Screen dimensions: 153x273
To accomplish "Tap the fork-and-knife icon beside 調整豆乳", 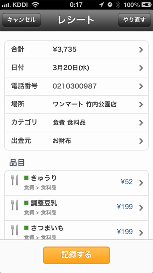I will pyautogui.click(x=14, y=205).
